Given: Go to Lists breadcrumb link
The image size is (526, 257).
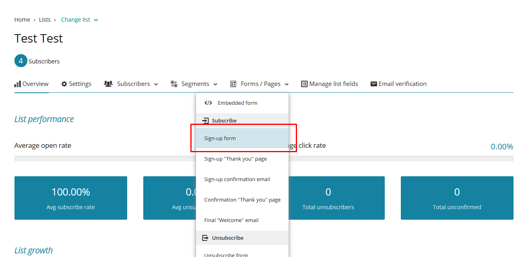Looking at the screenshot, I should pyautogui.click(x=45, y=20).
